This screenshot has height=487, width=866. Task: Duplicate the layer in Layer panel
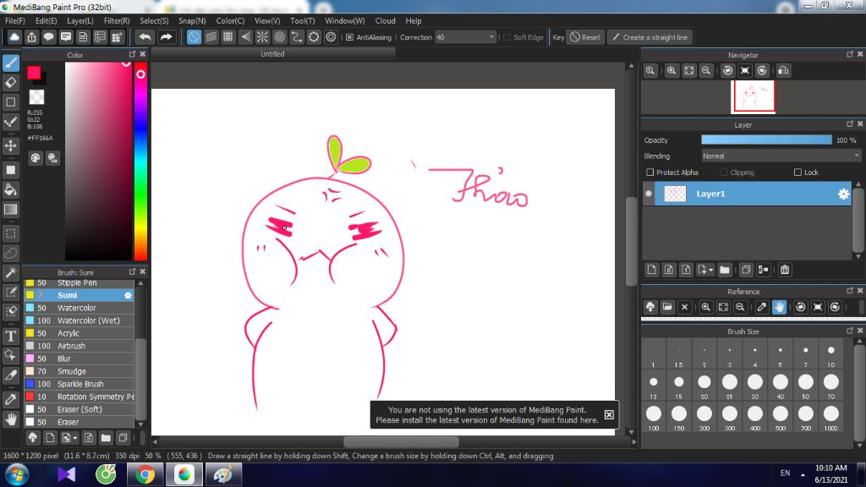click(x=746, y=270)
